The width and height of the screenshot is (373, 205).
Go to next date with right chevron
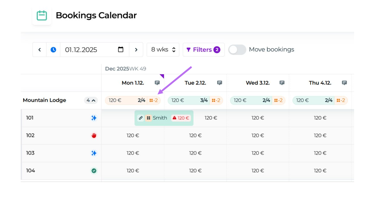tap(136, 50)
